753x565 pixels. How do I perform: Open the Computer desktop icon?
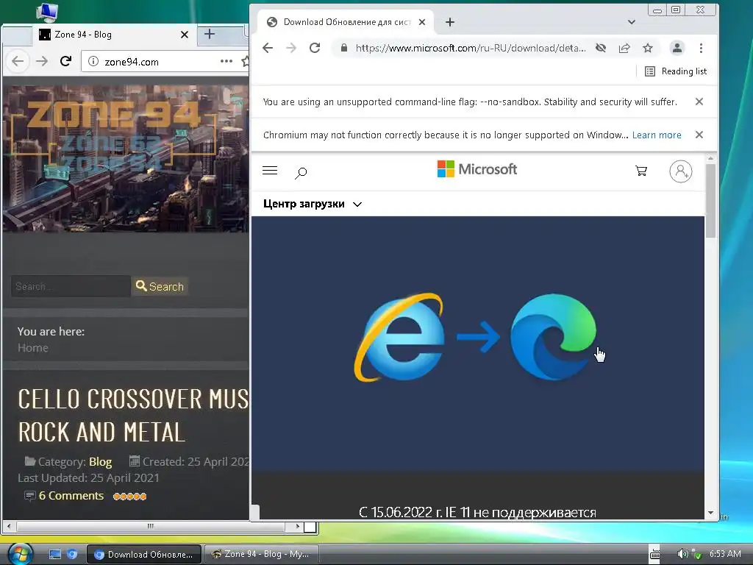point(47,12)
